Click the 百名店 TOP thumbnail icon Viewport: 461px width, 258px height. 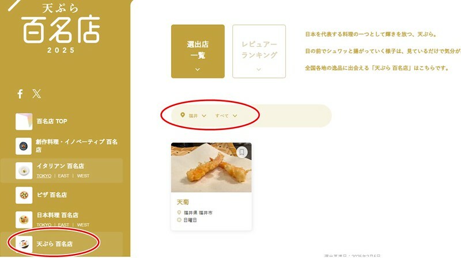[x=24, y=121]
